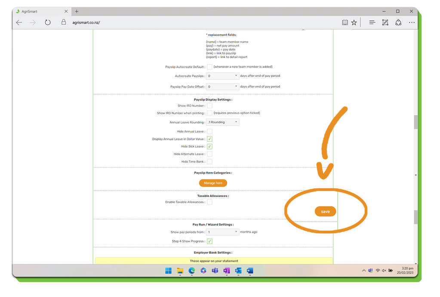
Task: Add page to favorites with star icon
Action: [x=354, y=22]
